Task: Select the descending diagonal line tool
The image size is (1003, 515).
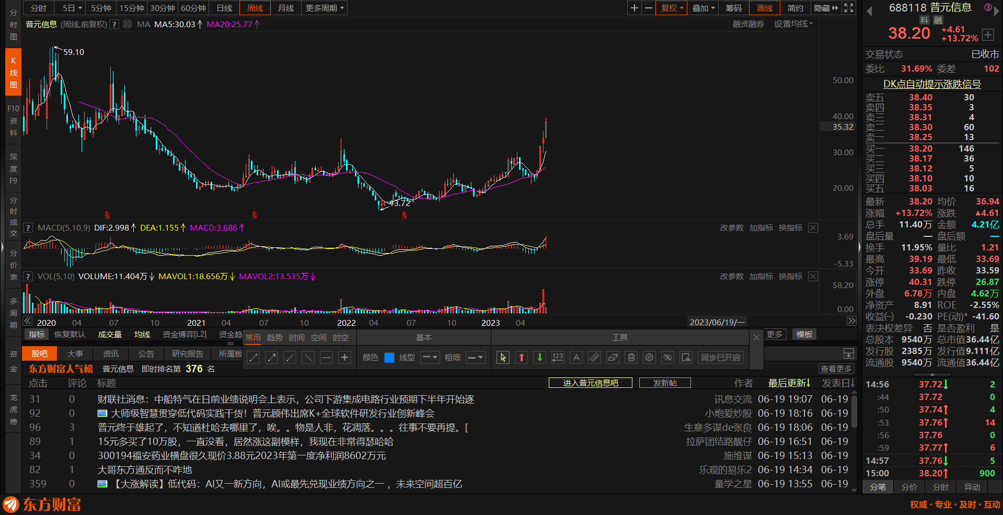Action: (308, 358)
